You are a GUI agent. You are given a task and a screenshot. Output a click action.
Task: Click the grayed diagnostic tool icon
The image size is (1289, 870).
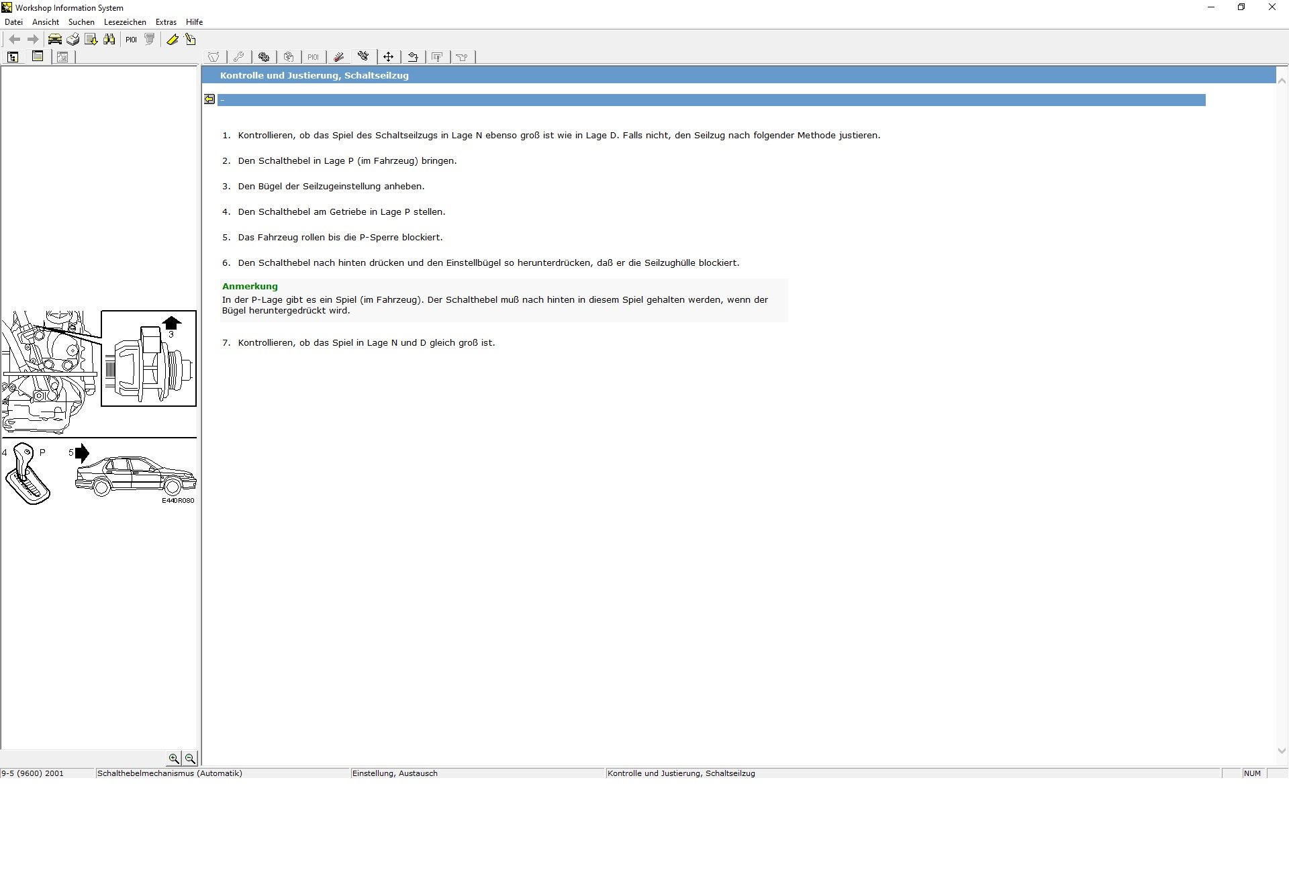(x=149, y=40)
